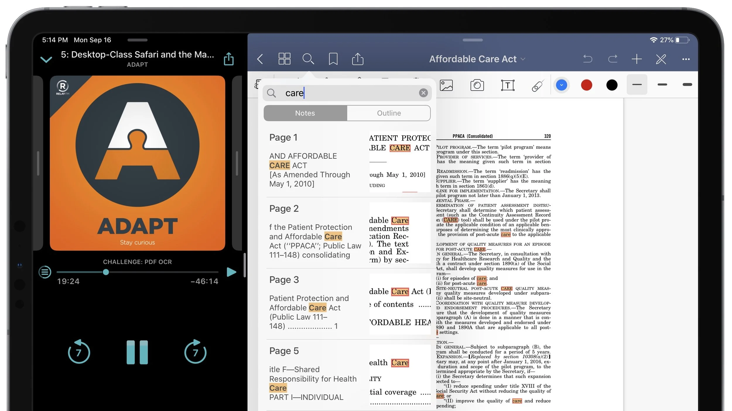Choose the red pen color
This screenshot has width=732, height=411.
tap(586, 85)
